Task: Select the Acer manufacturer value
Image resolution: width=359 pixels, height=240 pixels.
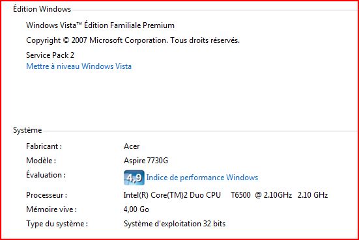Action: coord(132,146)
